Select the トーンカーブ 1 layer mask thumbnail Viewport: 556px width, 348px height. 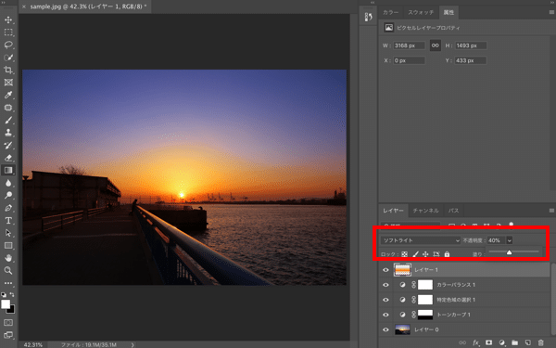425,315
